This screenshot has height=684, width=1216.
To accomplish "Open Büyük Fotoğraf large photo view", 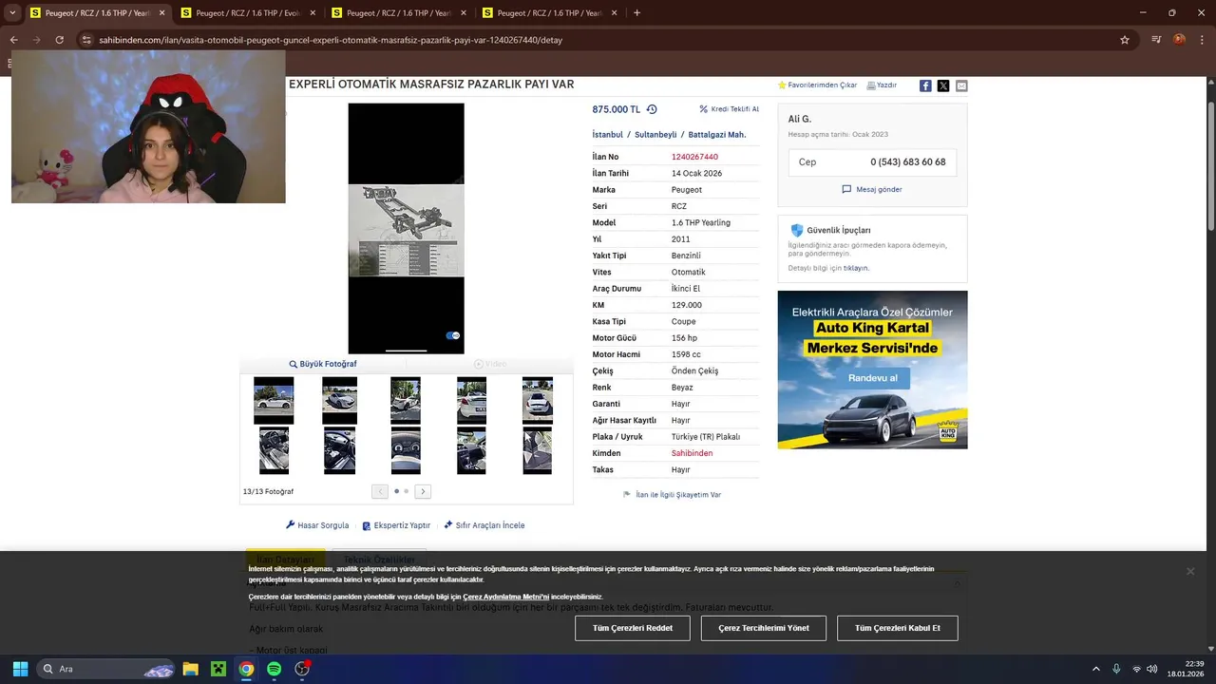I will click(323, 364).
